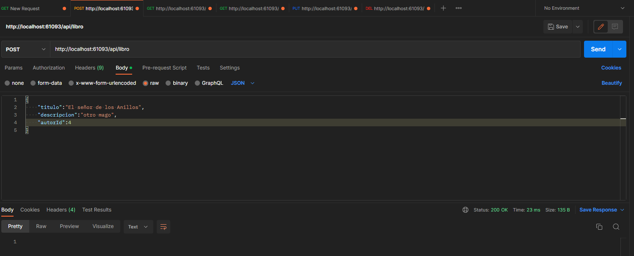
Task: Switch response view to Pretty
Action: (x=15, y=226)
